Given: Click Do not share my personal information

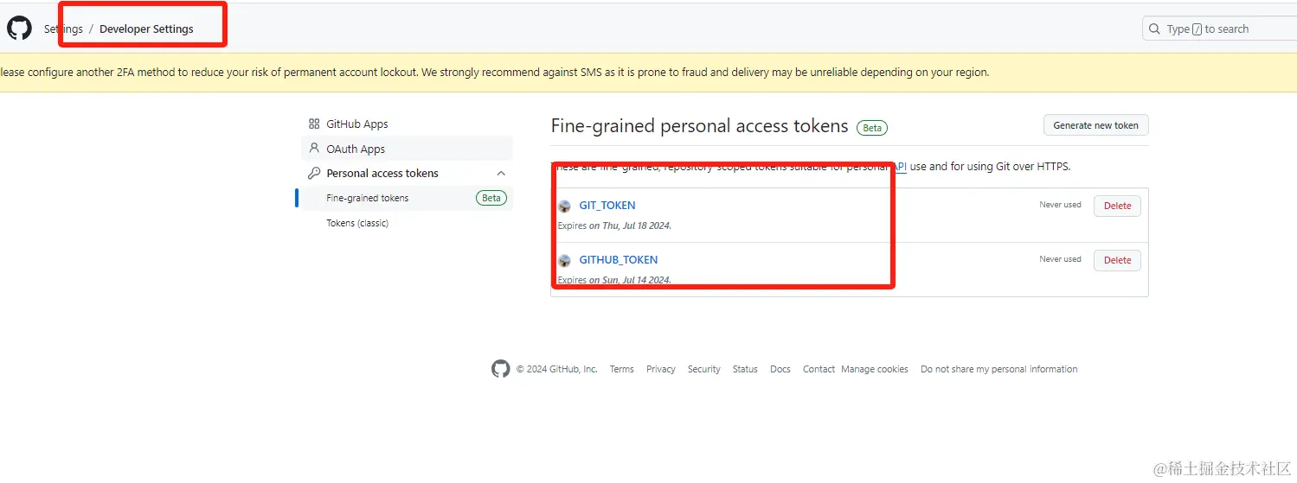Looking at the screenshot, I should point(999,369).
